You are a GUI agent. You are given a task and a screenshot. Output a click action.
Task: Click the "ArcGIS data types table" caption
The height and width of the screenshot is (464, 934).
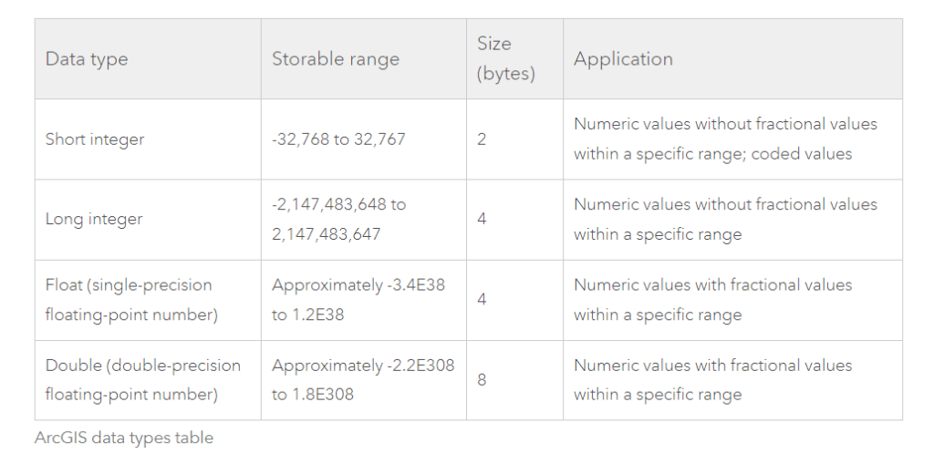coord(124,438)
